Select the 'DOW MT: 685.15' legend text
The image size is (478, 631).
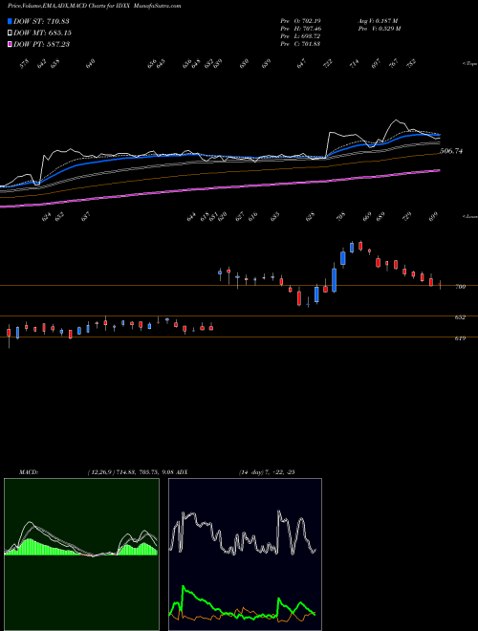click(42, 33)
